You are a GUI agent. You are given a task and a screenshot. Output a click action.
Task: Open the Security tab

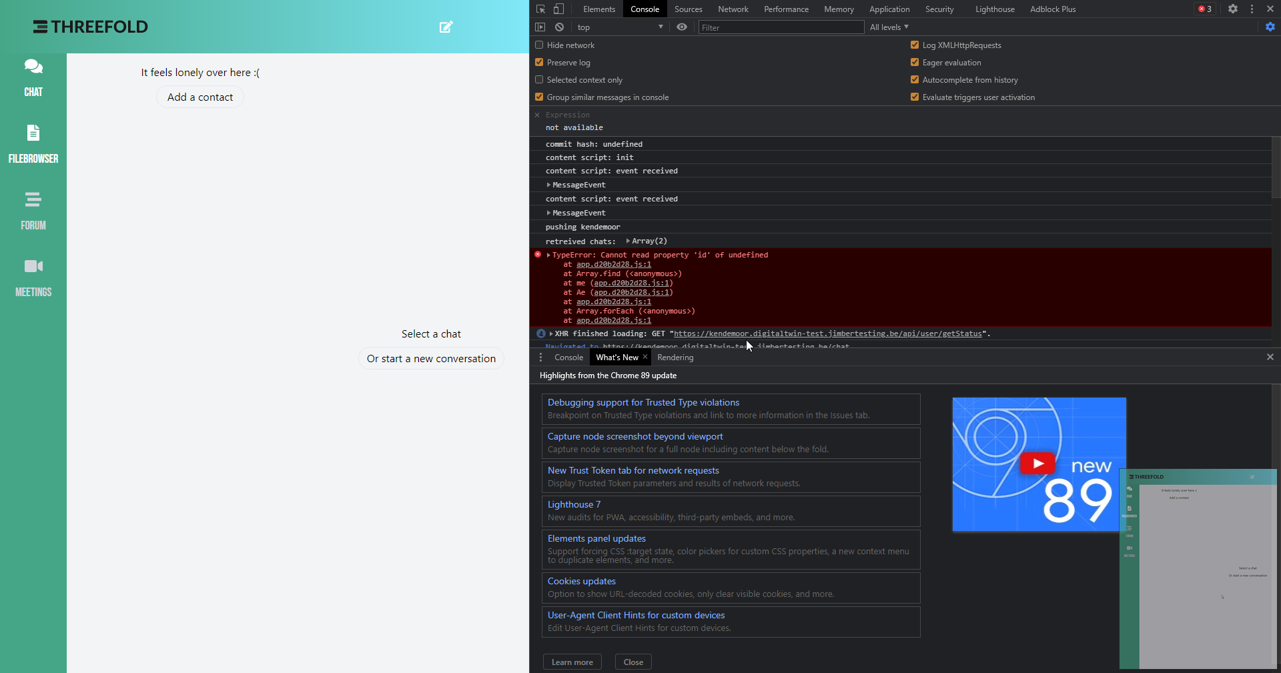click(939, 9)
